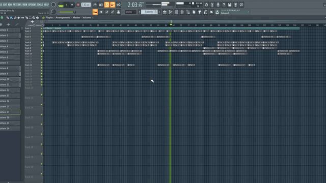Open the EDIT menu
326x183 pixels.
(x=5, y=5)
